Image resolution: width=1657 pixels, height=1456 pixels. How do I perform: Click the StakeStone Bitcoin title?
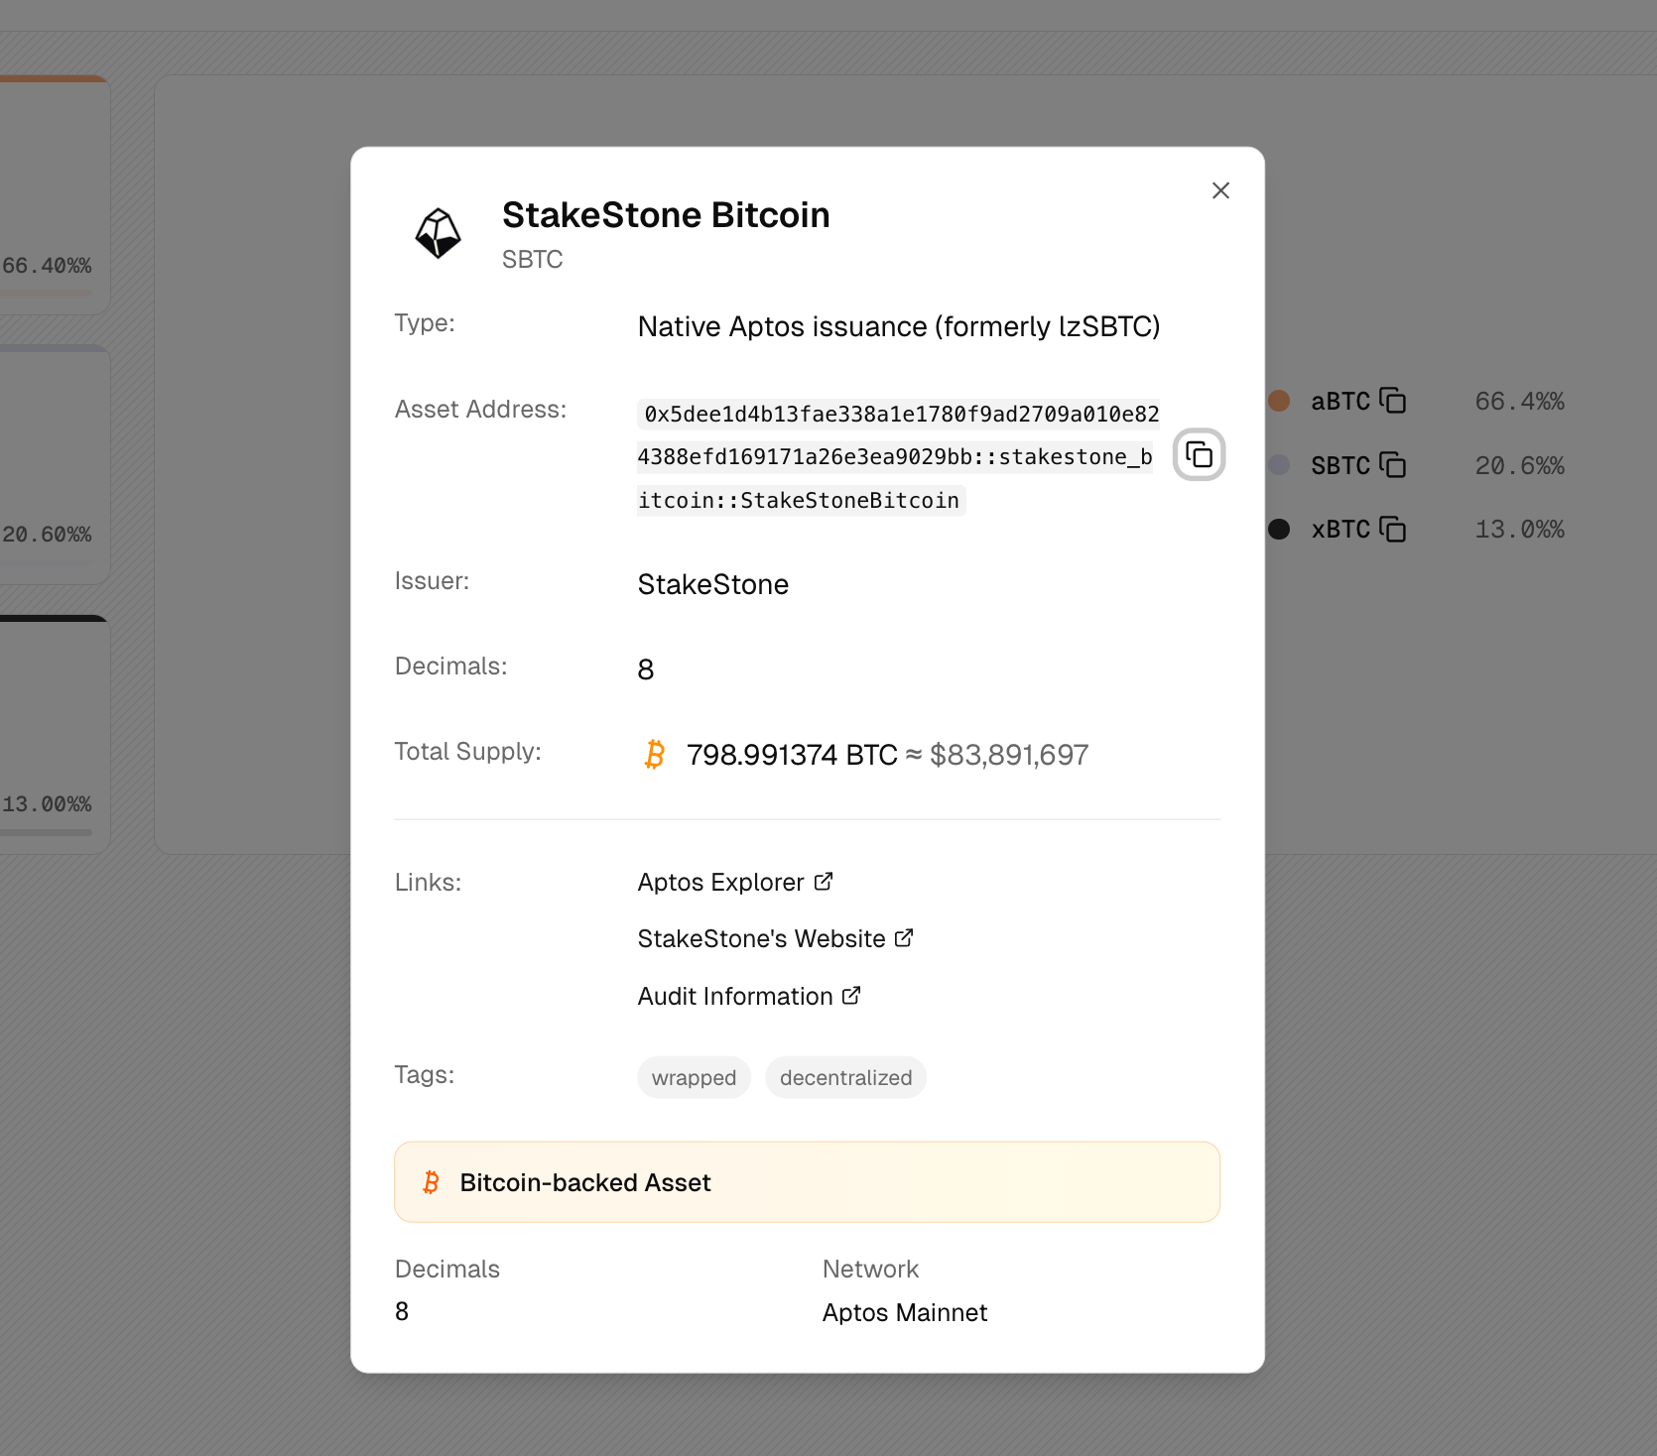pyautogui.click(x=666, y=215)
